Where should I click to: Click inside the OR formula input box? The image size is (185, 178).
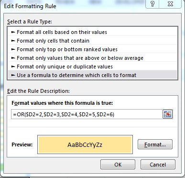coord(87,114)
